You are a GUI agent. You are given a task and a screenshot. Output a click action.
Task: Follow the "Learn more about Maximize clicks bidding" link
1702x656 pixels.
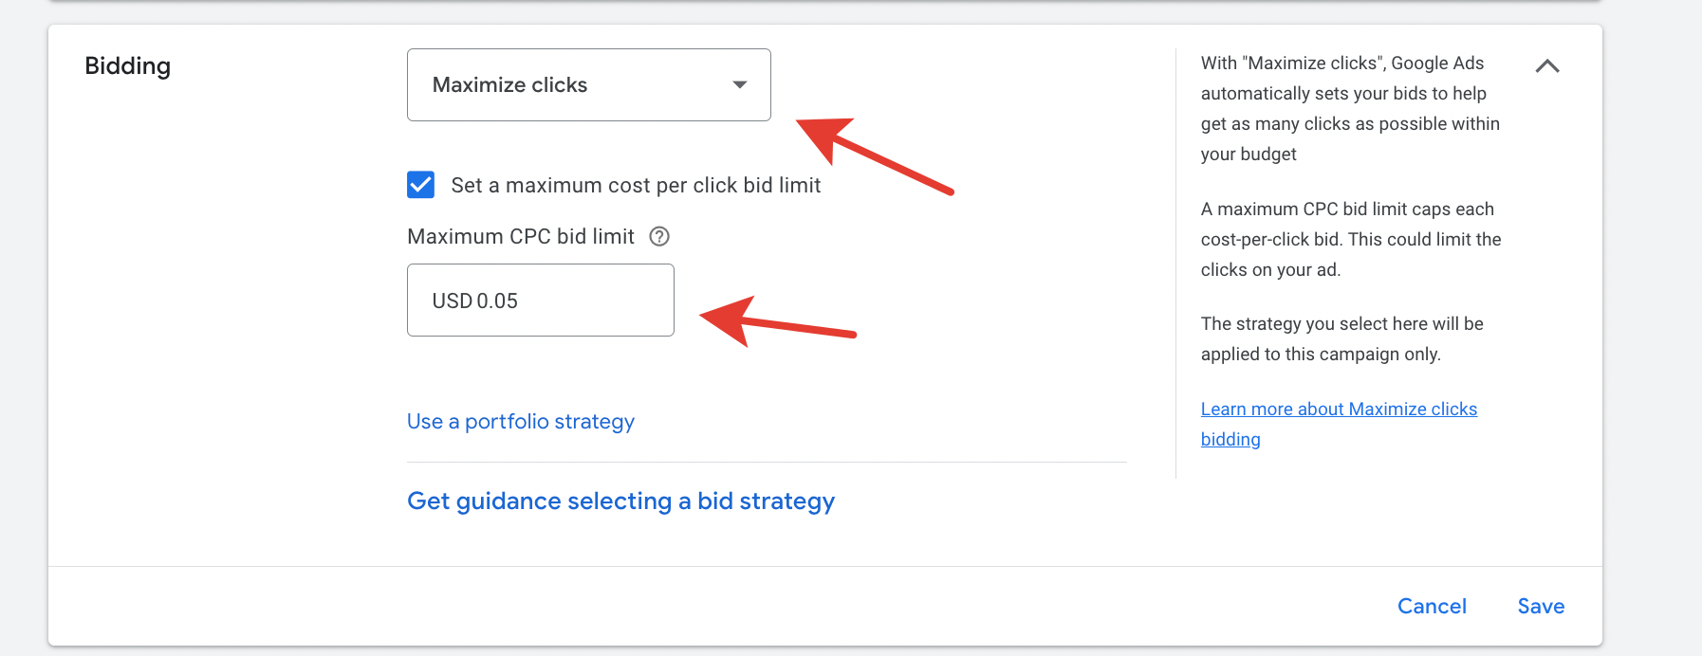pyautogui.click(x=1338, y=410)
